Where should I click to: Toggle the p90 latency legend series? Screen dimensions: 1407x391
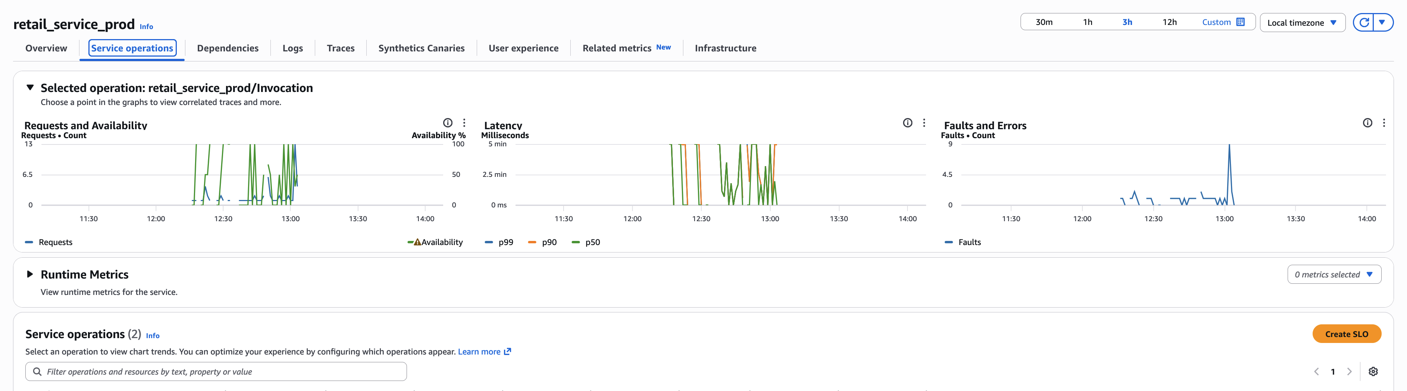click(x=542, y=242)
